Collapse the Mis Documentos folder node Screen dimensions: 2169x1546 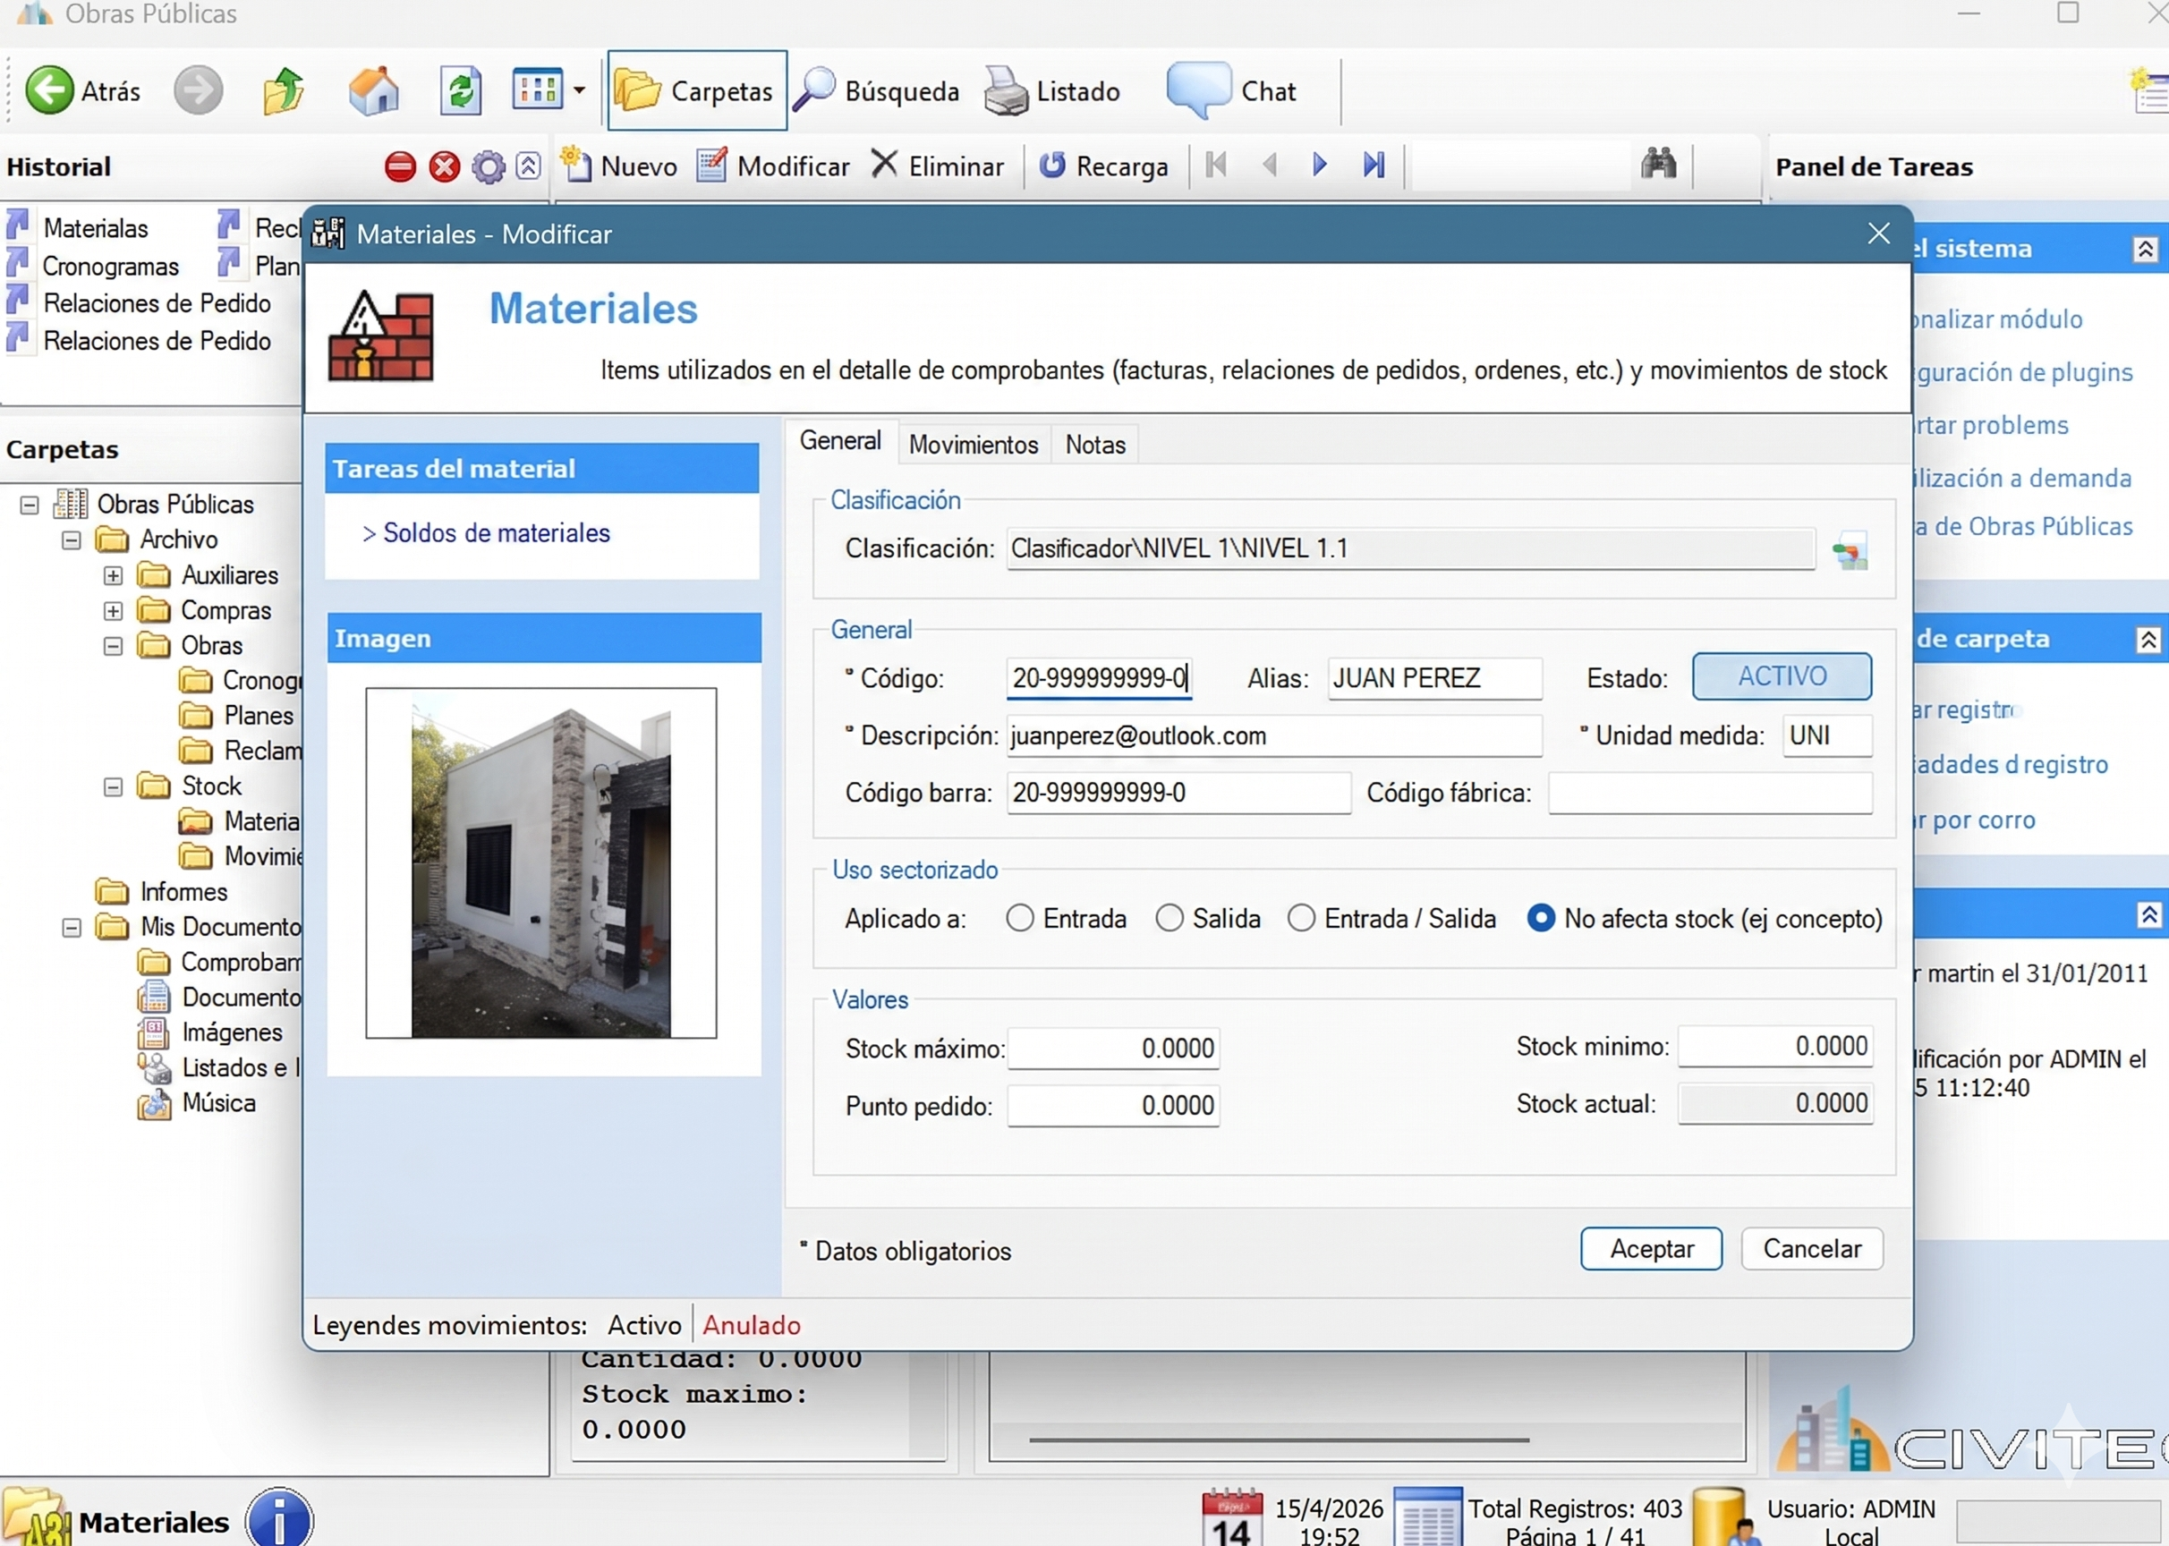click(72, 927)
